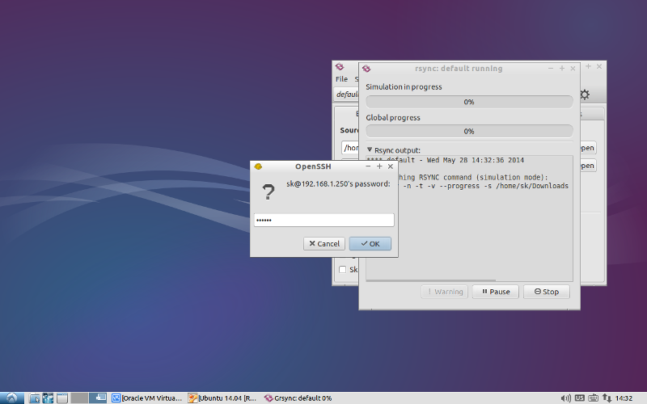Open the Lubuntu start menu icon

pyautogui.click(x=11, y=398)
